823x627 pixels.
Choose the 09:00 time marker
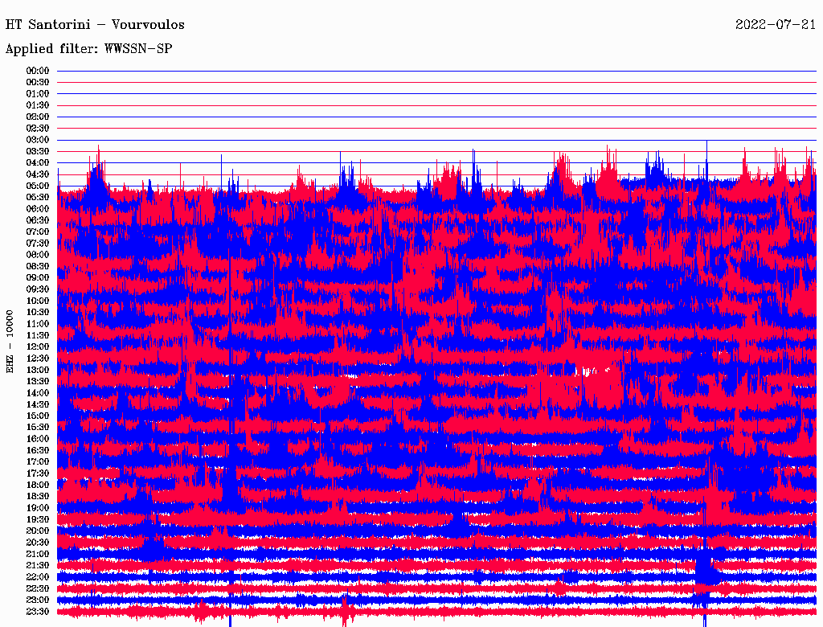point(38,277)
